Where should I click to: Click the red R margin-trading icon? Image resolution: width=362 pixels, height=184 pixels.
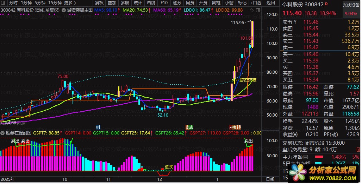[x=326, y=4]
